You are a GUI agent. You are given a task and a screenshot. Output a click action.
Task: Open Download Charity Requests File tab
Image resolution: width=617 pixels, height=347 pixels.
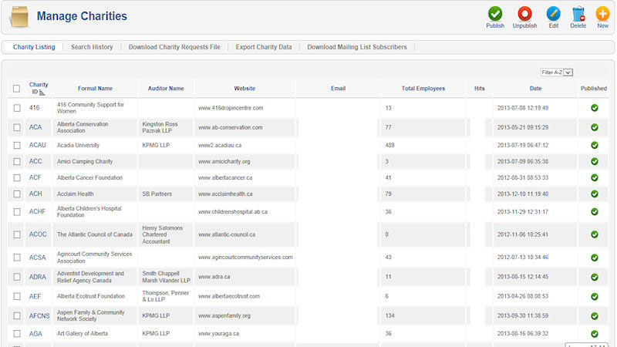(174, 47)
